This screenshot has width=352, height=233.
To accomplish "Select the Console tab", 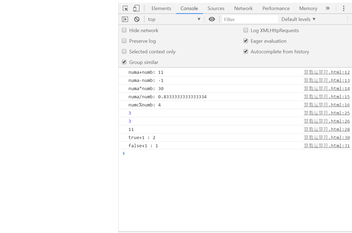I will (189, 8).
